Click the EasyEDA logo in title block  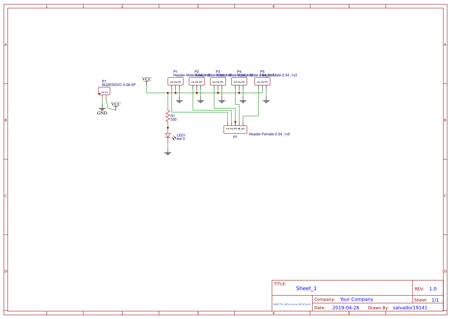(292, 304)
